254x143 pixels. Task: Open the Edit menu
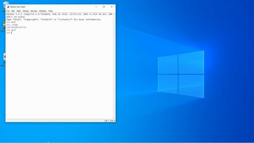[13, 11]
